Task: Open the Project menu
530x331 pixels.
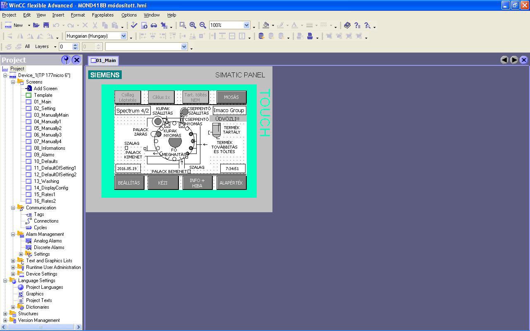Action: (9, 15)
